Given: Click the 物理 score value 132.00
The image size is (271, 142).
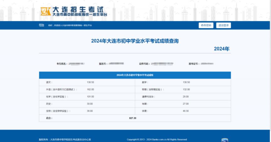Looking at the screenshot, I should (186, 89).
